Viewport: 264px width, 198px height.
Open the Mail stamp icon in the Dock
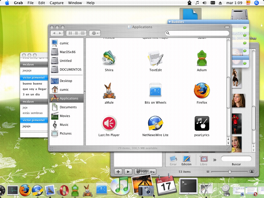(x=50, y=191)
